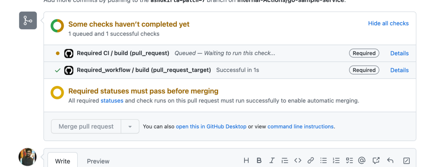Insert a bulleted list

tap(324, 161)
